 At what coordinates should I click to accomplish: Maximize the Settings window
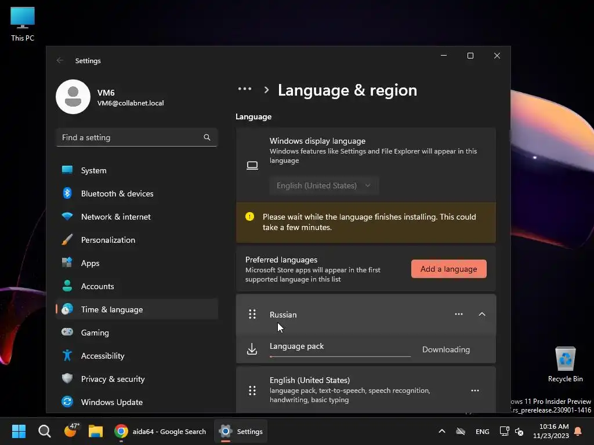point(470,56)
